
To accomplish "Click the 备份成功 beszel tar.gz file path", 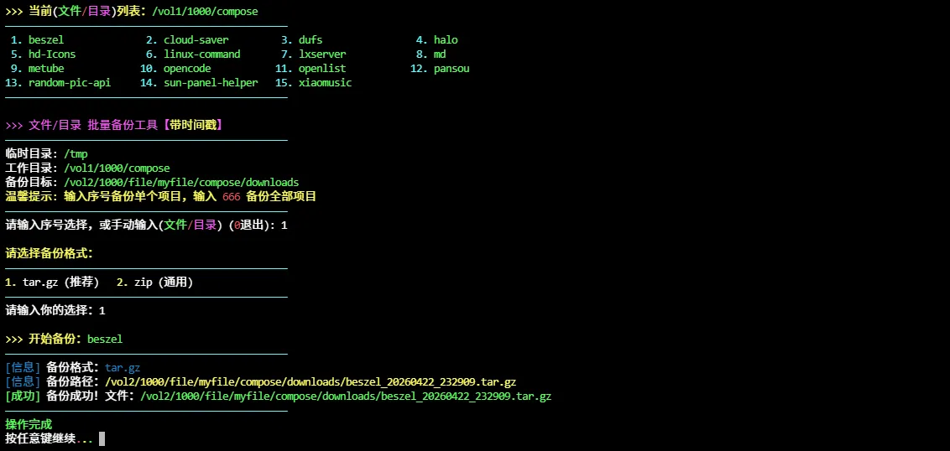I will tap(346, 396).
